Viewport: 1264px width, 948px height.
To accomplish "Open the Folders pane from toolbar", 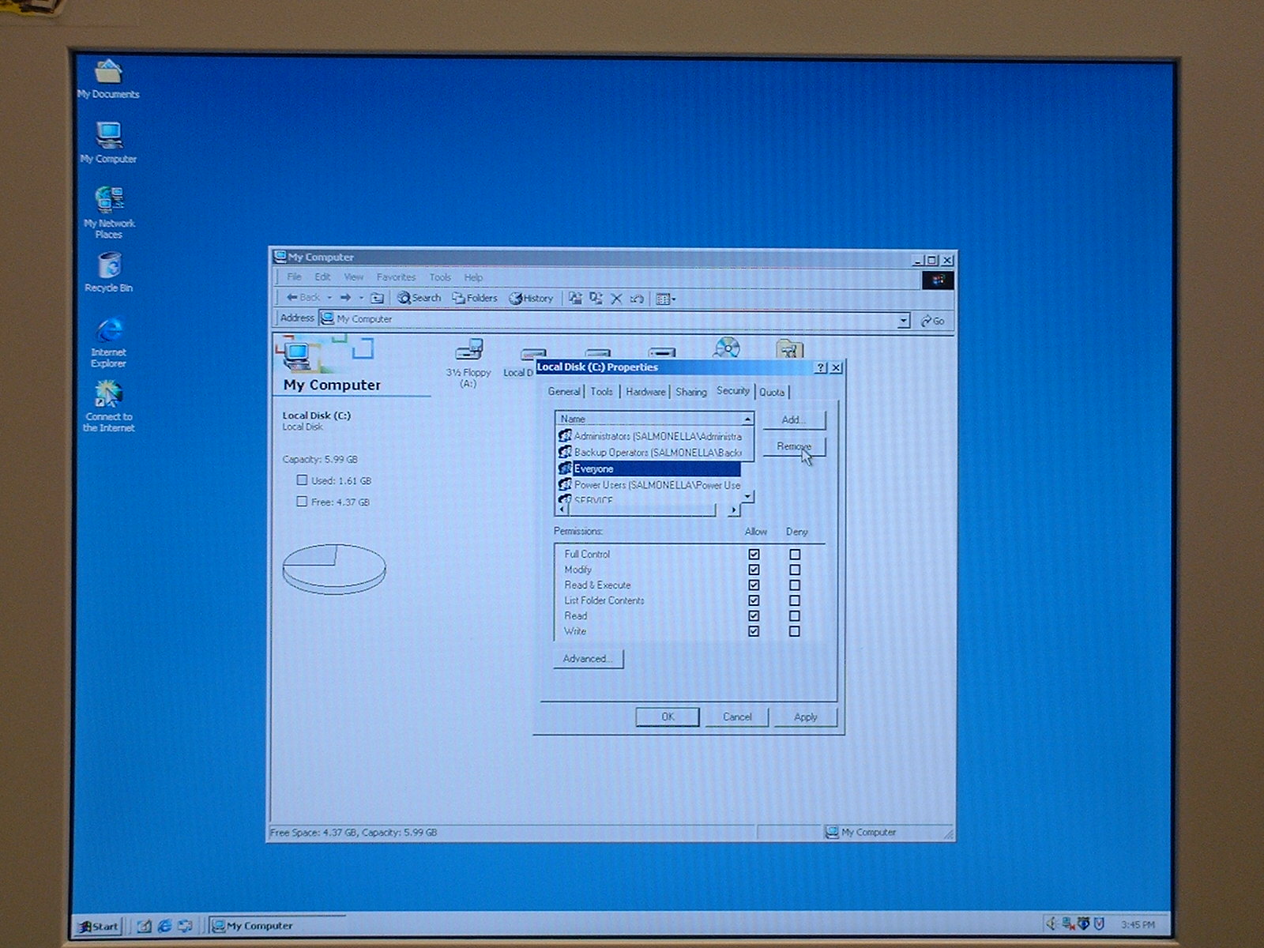I will coord(475,298).
